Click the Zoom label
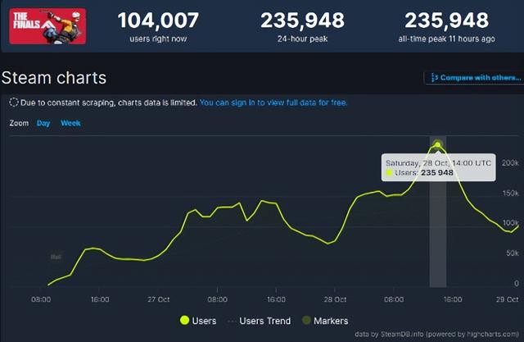Viewport: 524px width, 342px height. pyautogui.click(x=19, y=123)
